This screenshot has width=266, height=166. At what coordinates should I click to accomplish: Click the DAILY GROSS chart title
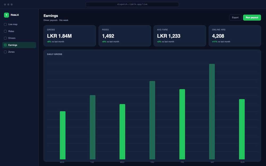55,54
